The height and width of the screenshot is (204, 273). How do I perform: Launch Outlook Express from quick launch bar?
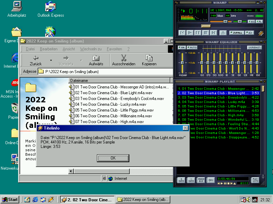43,200
